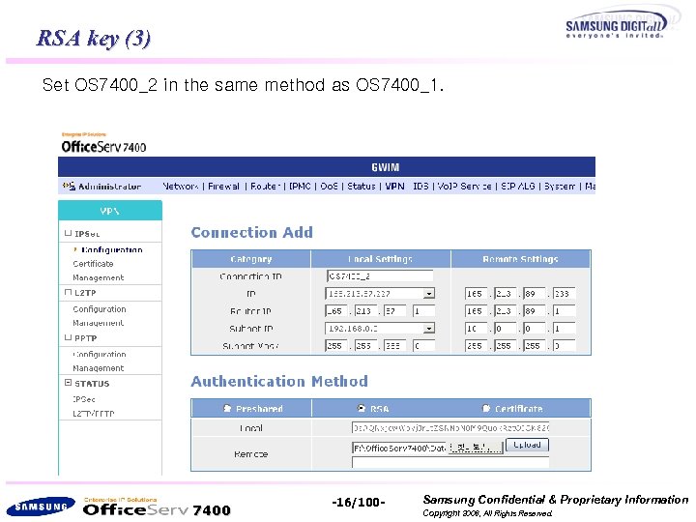Open the SIP ALG menu
This screenshot has height=522, width=696.
(x=517, y=187)
